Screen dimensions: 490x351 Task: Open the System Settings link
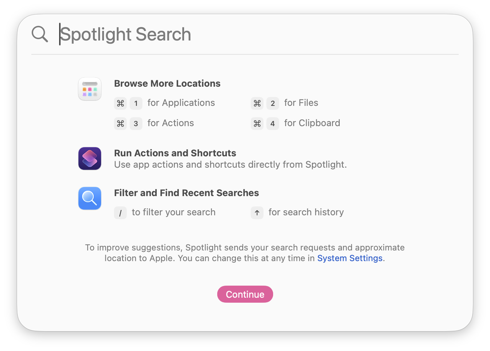(x=350, y=258)
